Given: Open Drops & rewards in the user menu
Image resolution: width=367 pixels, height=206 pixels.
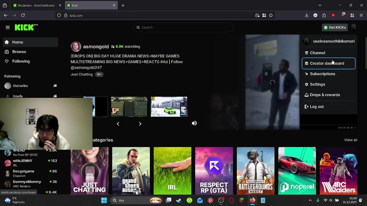Looking at the screenshot, I should 329,95.
